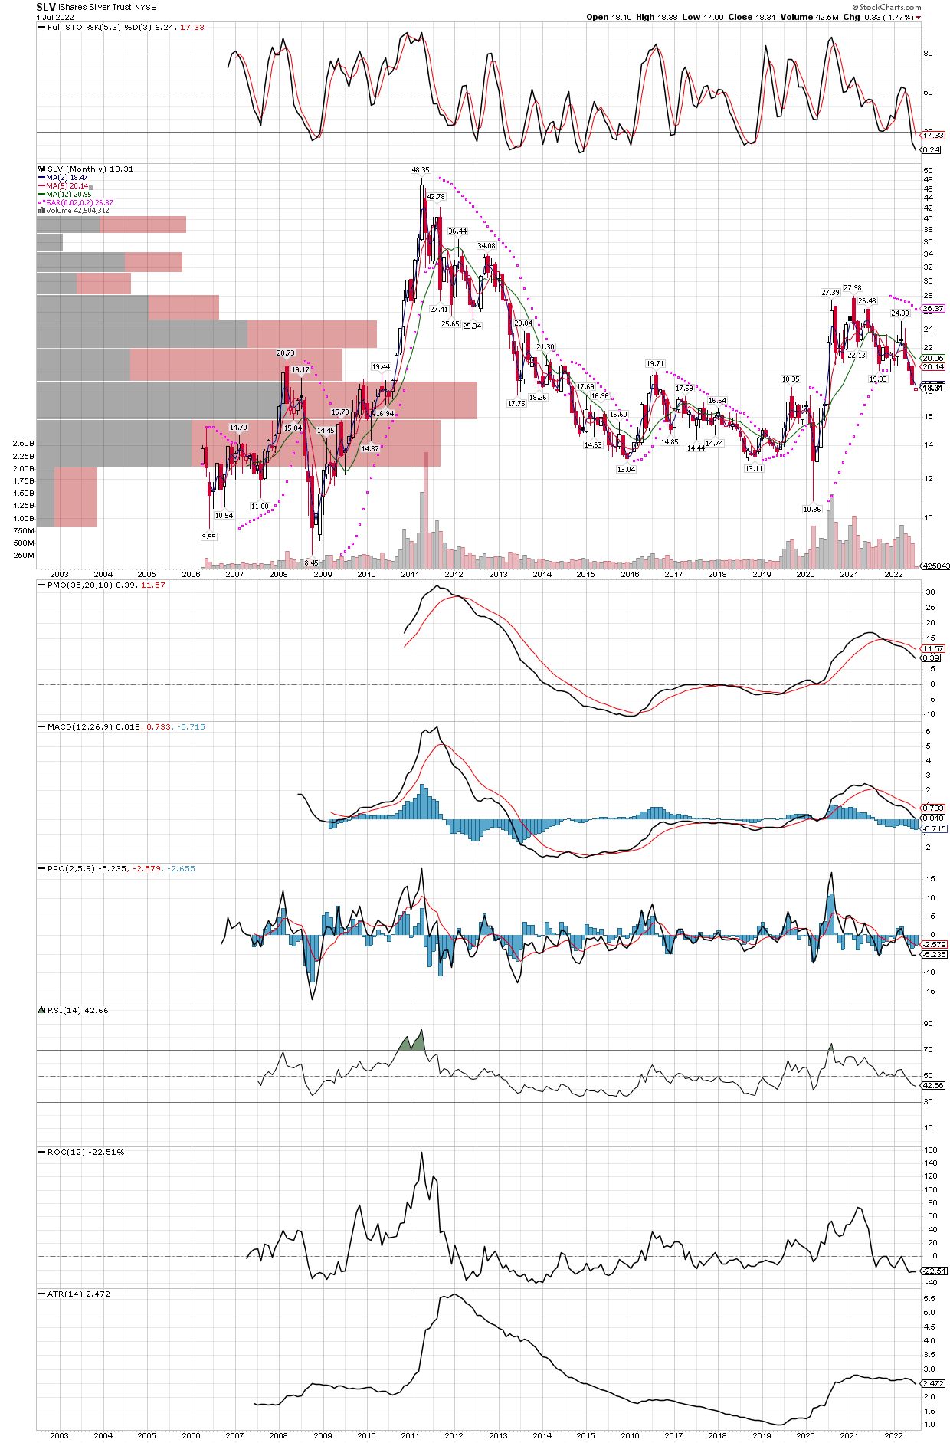Screen dimensions: 950x1443
Task: Click the 10.86 low price annotation
Action: [x=812, y=509]
